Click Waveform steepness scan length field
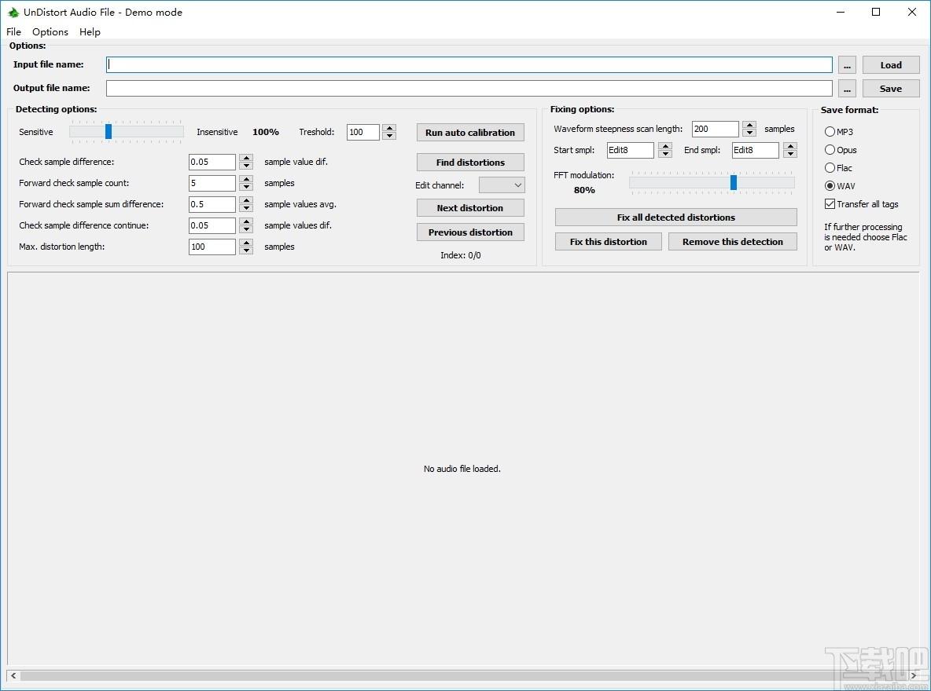 coord(715,129)
